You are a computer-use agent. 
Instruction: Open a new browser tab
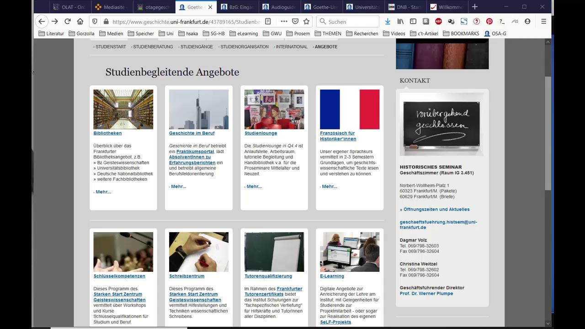pos(474,7)
